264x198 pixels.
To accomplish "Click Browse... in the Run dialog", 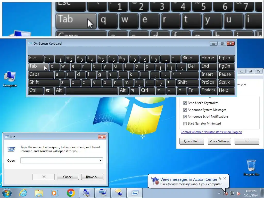I will [x=92, y=177].
